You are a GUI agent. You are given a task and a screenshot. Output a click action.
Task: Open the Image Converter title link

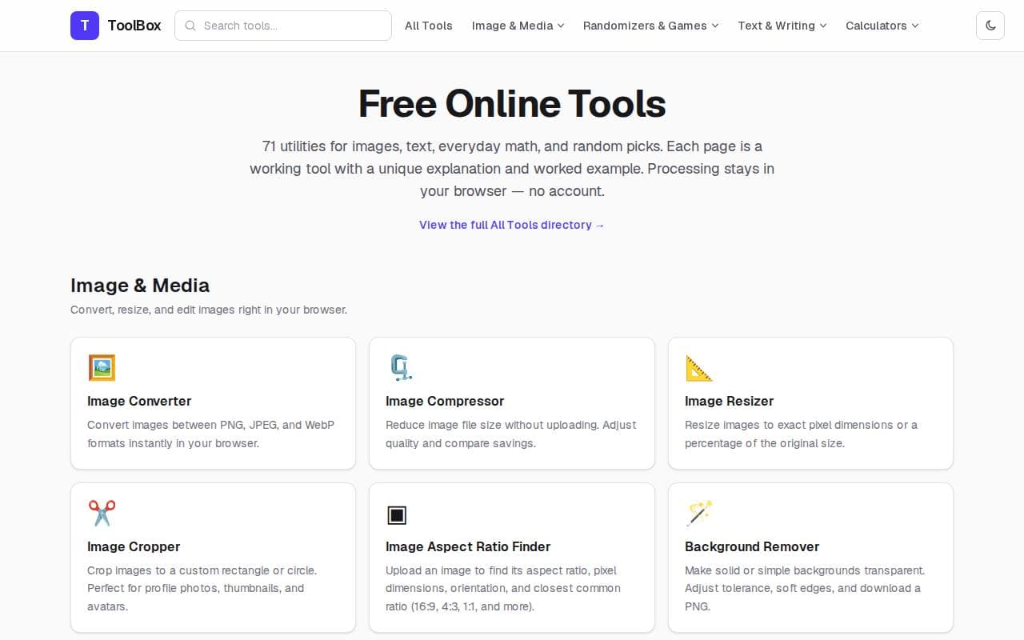[x=139, y=401]
